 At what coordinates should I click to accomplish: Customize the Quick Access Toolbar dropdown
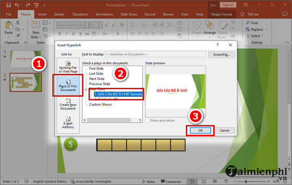(44, 5)
